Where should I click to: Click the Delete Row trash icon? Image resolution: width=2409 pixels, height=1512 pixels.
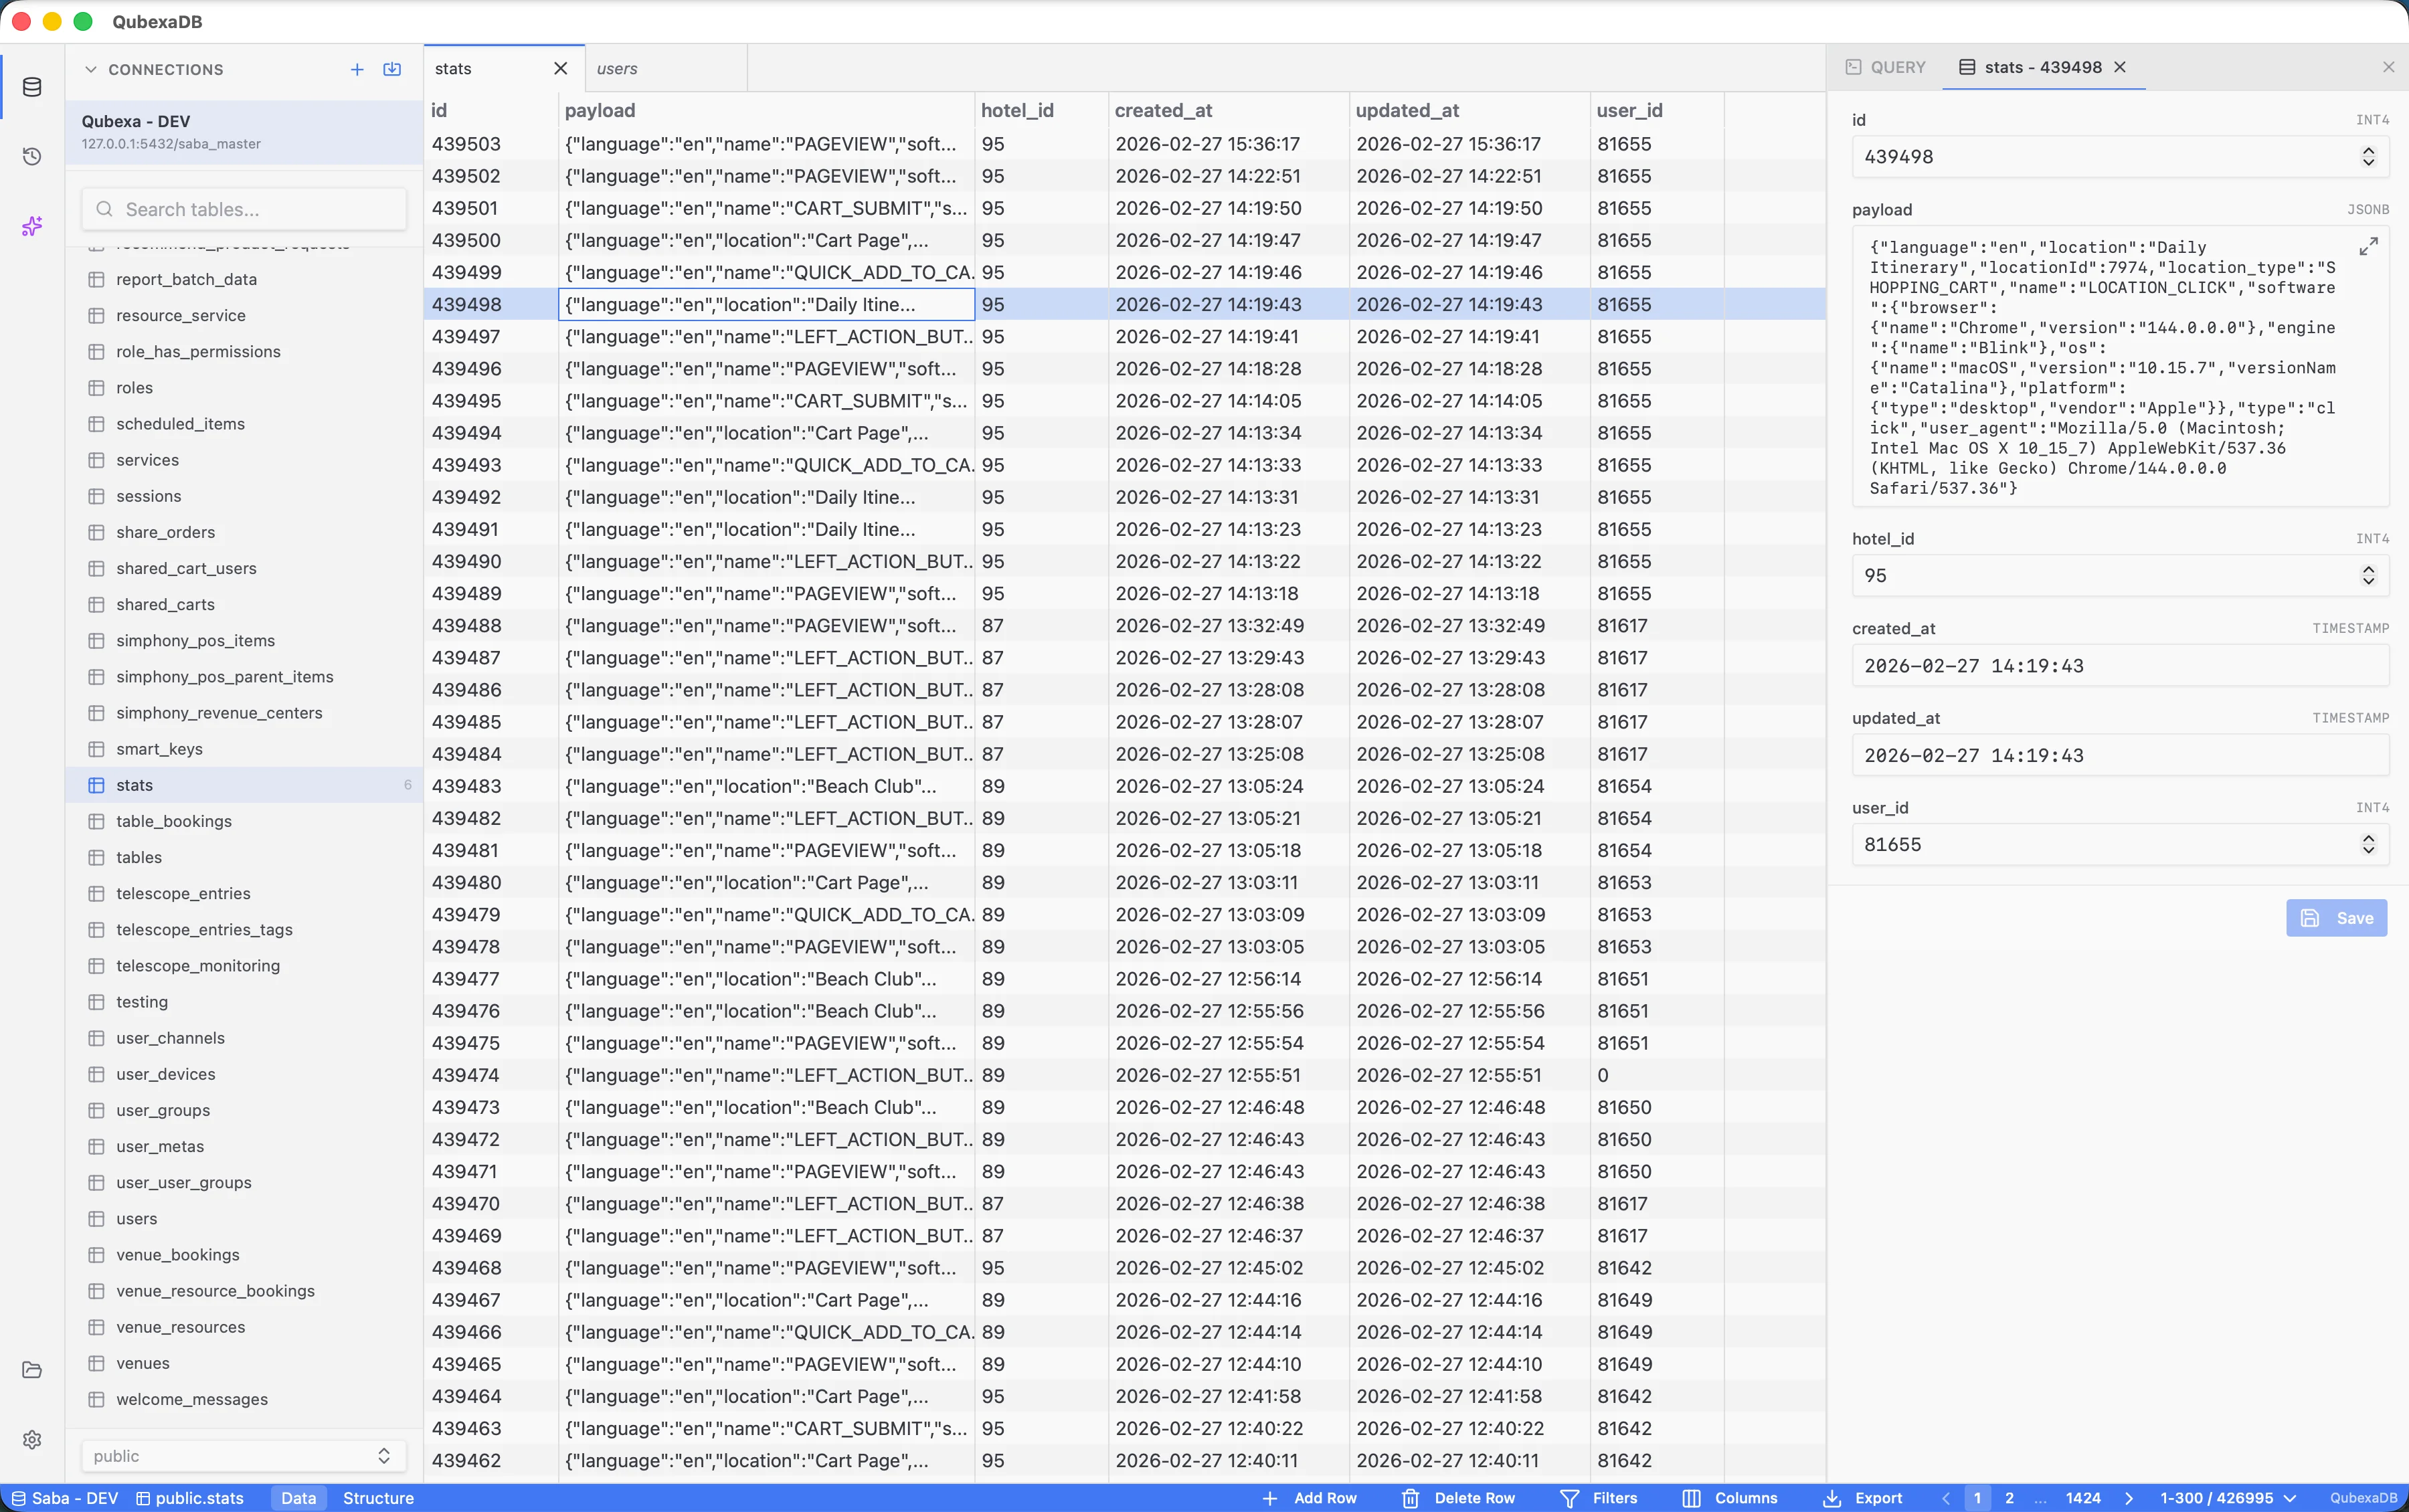tap(1410, 1498)
